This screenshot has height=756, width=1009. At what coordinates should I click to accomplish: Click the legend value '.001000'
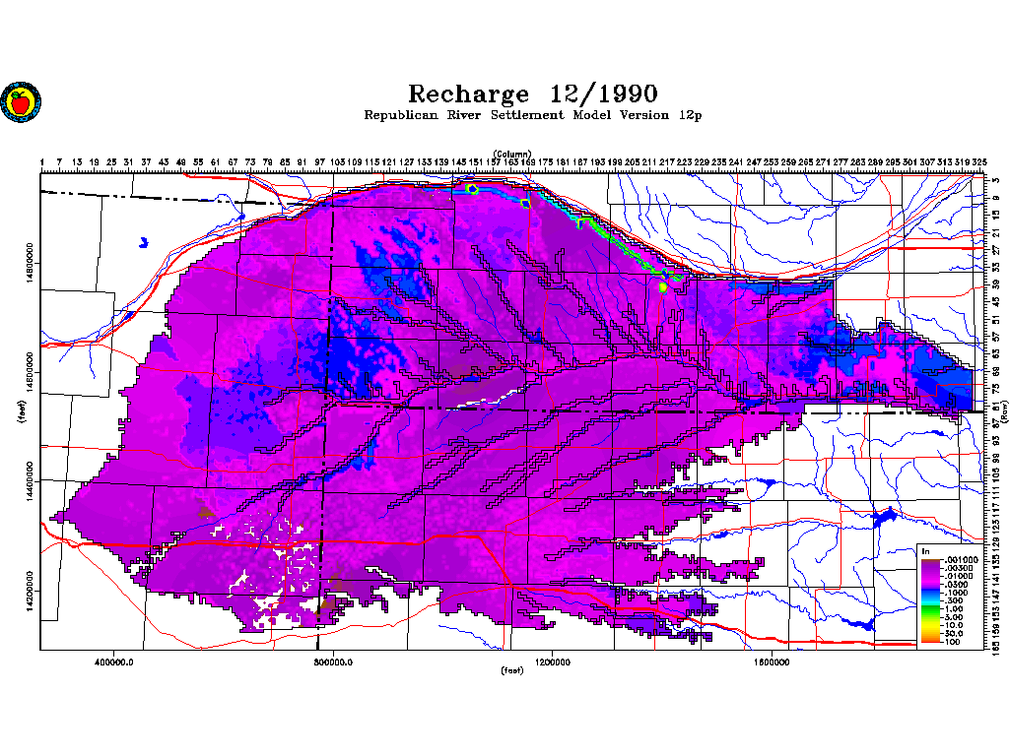[x=962, y=560]
